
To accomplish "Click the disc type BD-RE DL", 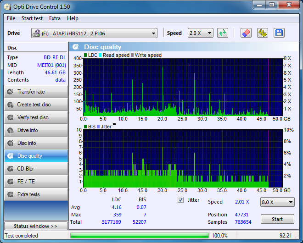I will pyautogui.click(x=55, y=57).
